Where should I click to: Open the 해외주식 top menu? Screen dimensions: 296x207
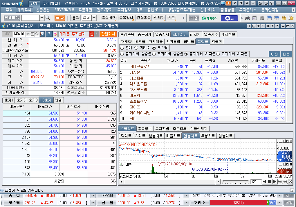pos(24,10)
